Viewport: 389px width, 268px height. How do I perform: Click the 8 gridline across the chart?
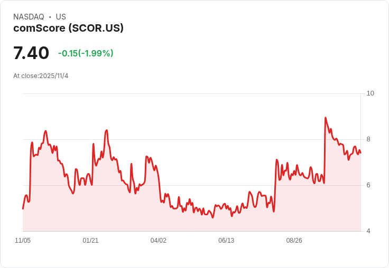[x=192, y=139]
